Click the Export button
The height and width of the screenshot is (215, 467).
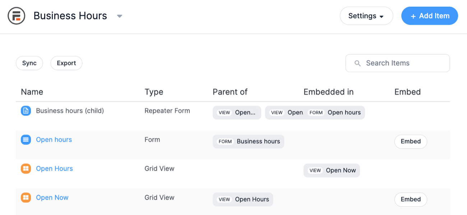[x=66, y=63]
